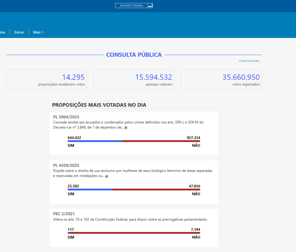Open the PL 5064/2023 proposition title
This screenshot has width=296, height=252.
coord(66,117)
